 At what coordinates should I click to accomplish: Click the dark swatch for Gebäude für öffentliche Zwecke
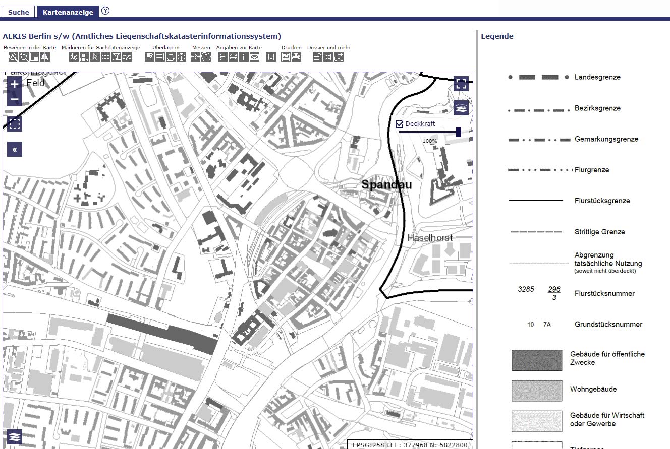[x=537, y=360]
